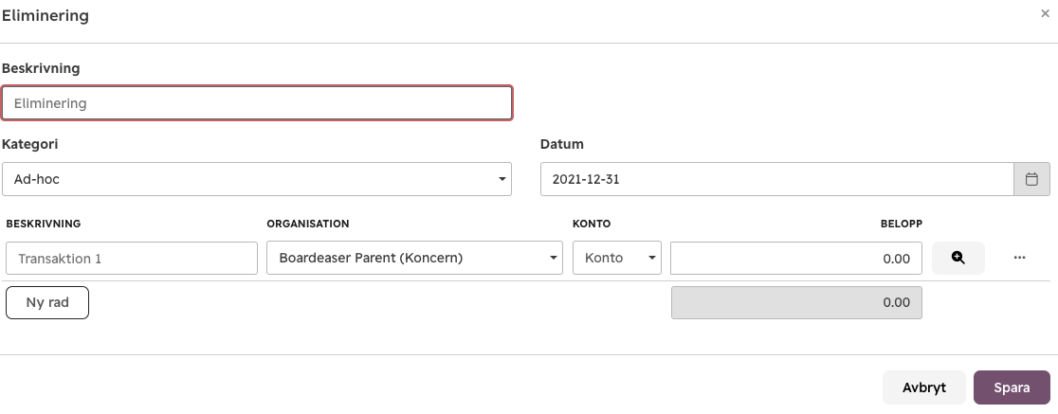
Task: Cancel with the Avbryt button
Action: click(x=923, y=387)
